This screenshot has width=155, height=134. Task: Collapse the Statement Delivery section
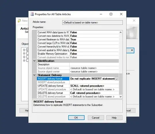pyautogui.click(x=34, y=75)
